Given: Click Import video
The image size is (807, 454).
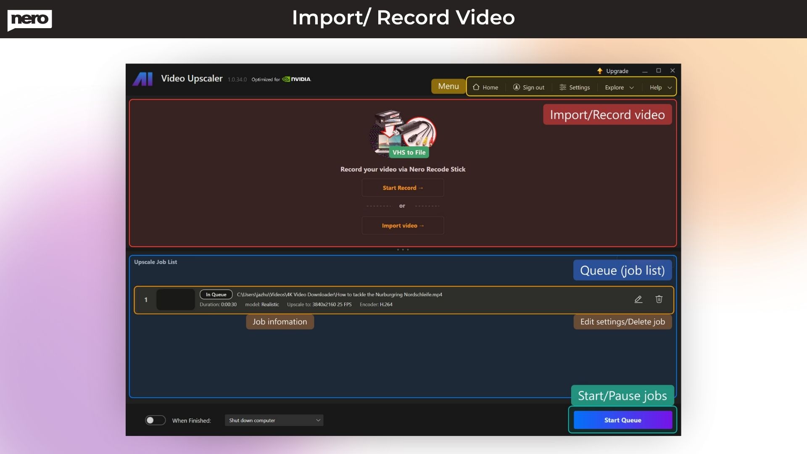Looking at the screenshot, I should pos(402,225).
